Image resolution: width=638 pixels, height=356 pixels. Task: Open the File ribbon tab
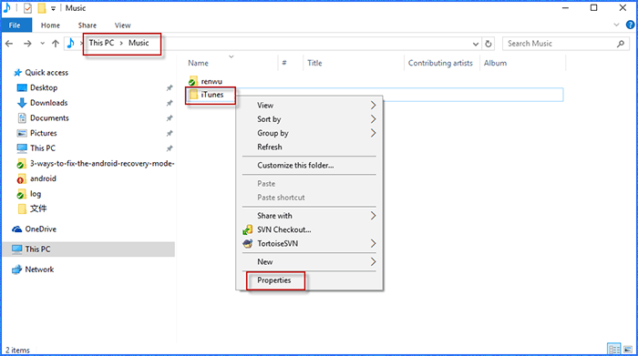pos(15,25)
